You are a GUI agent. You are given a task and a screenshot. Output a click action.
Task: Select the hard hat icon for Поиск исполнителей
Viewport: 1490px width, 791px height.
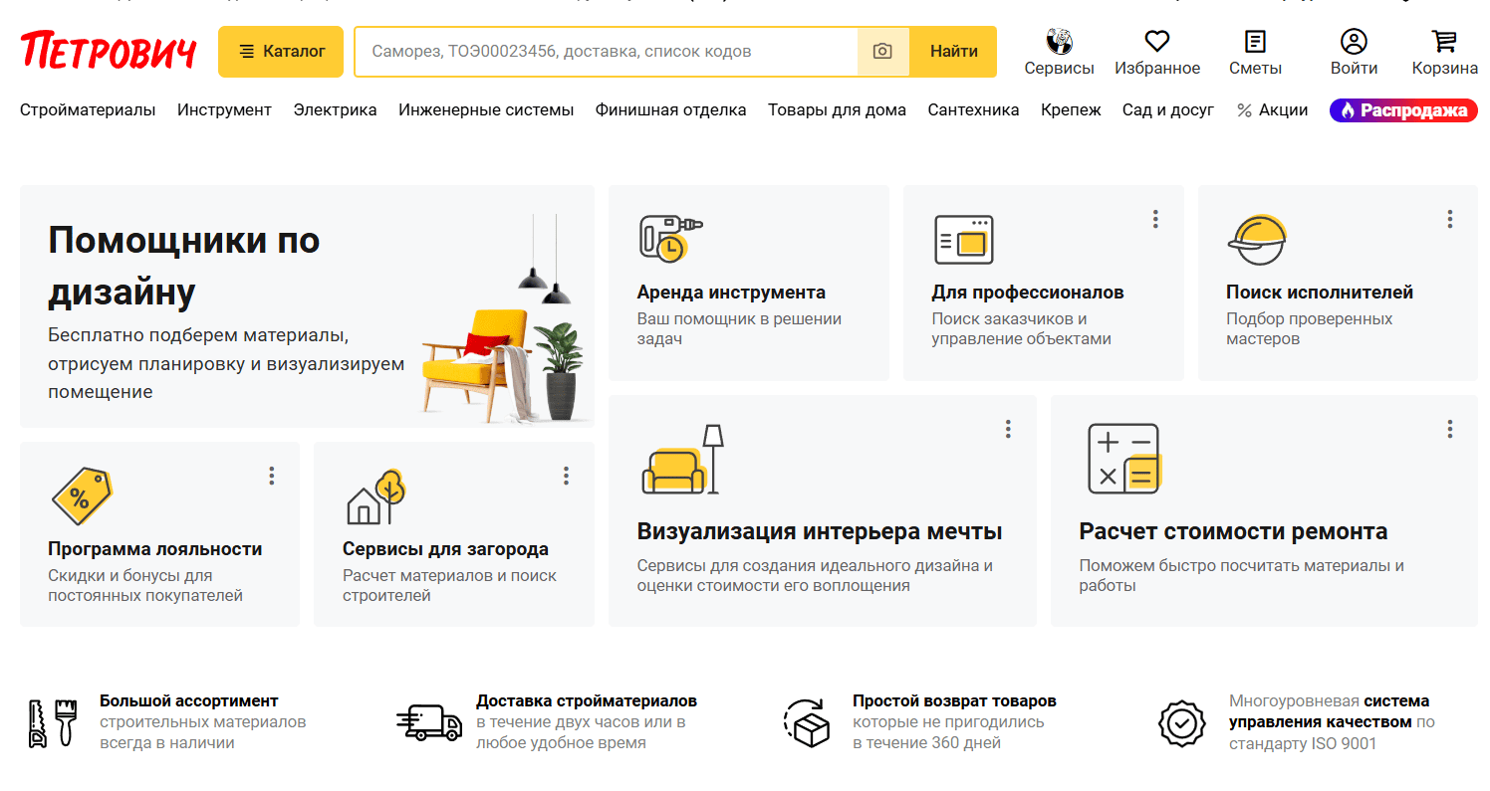click(1258, 239)
